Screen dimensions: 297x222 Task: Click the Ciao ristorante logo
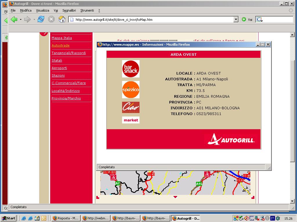click(x=131, y=107)
